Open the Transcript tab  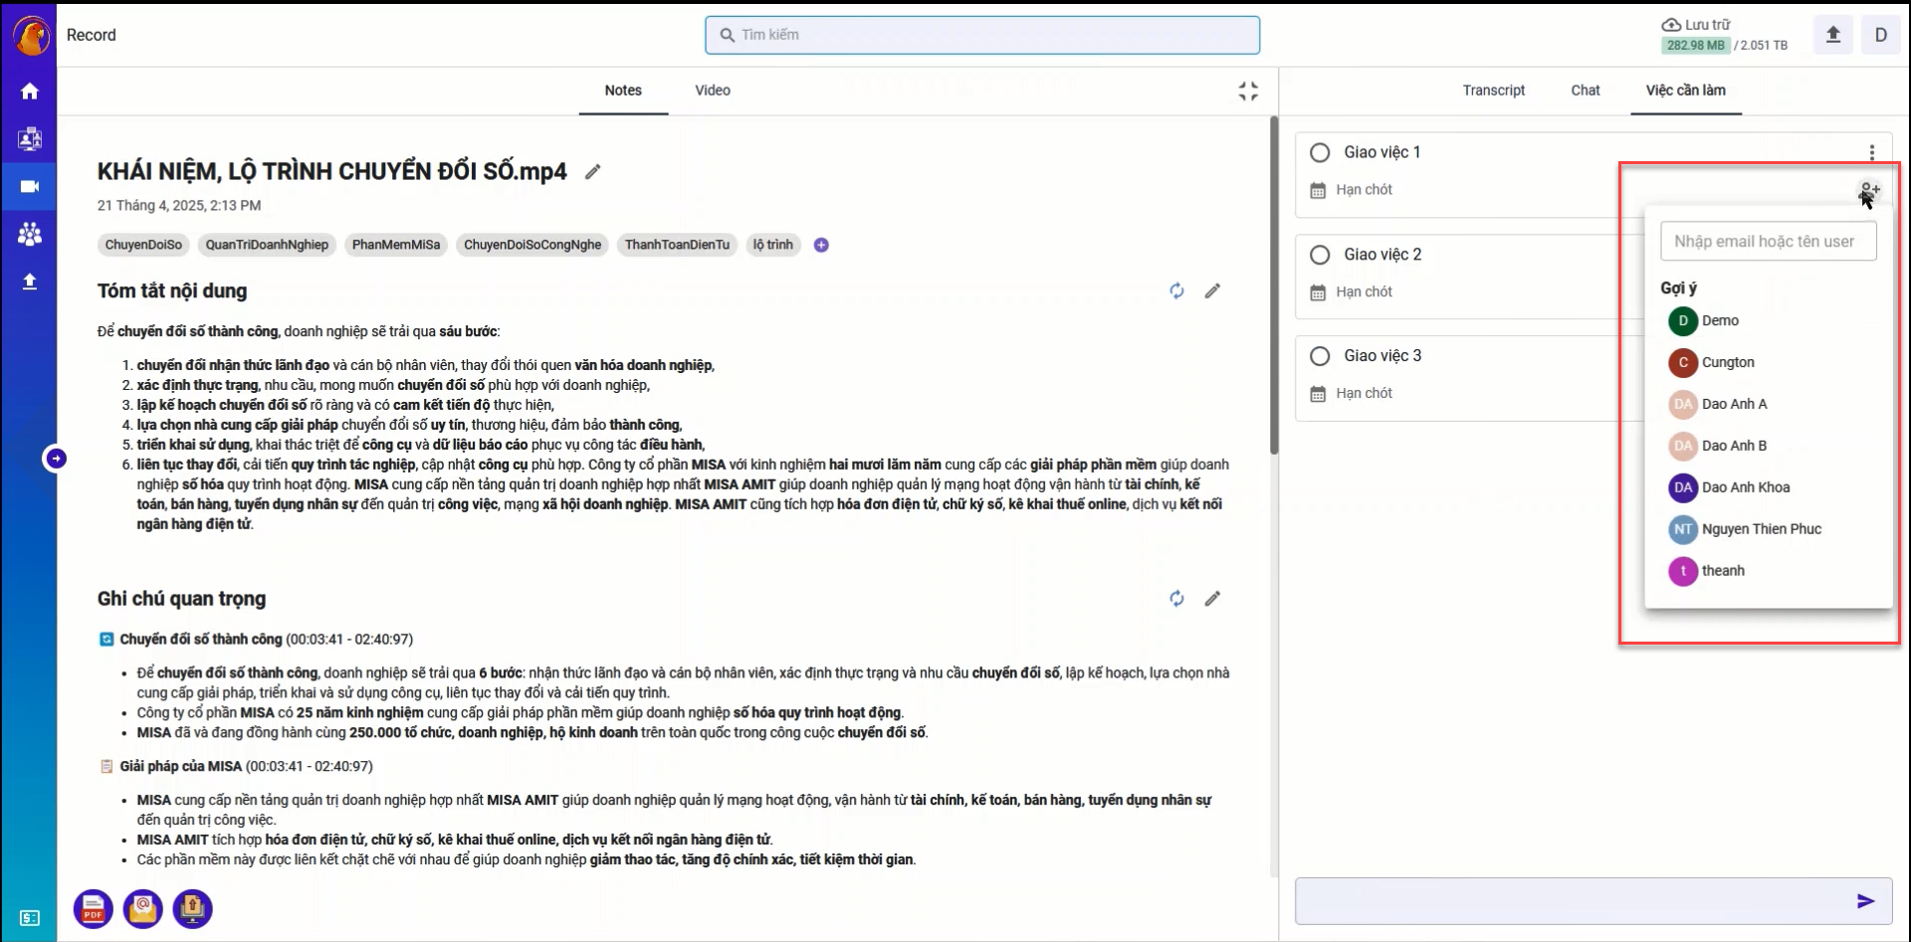click(1493, 91)
